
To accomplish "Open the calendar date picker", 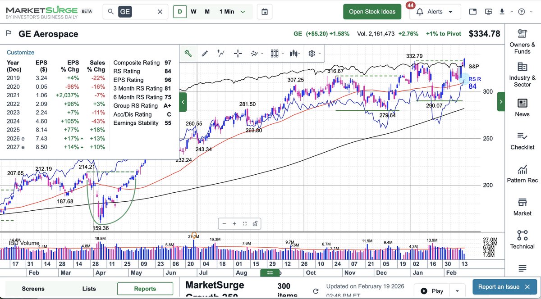I will pos(265,12).
